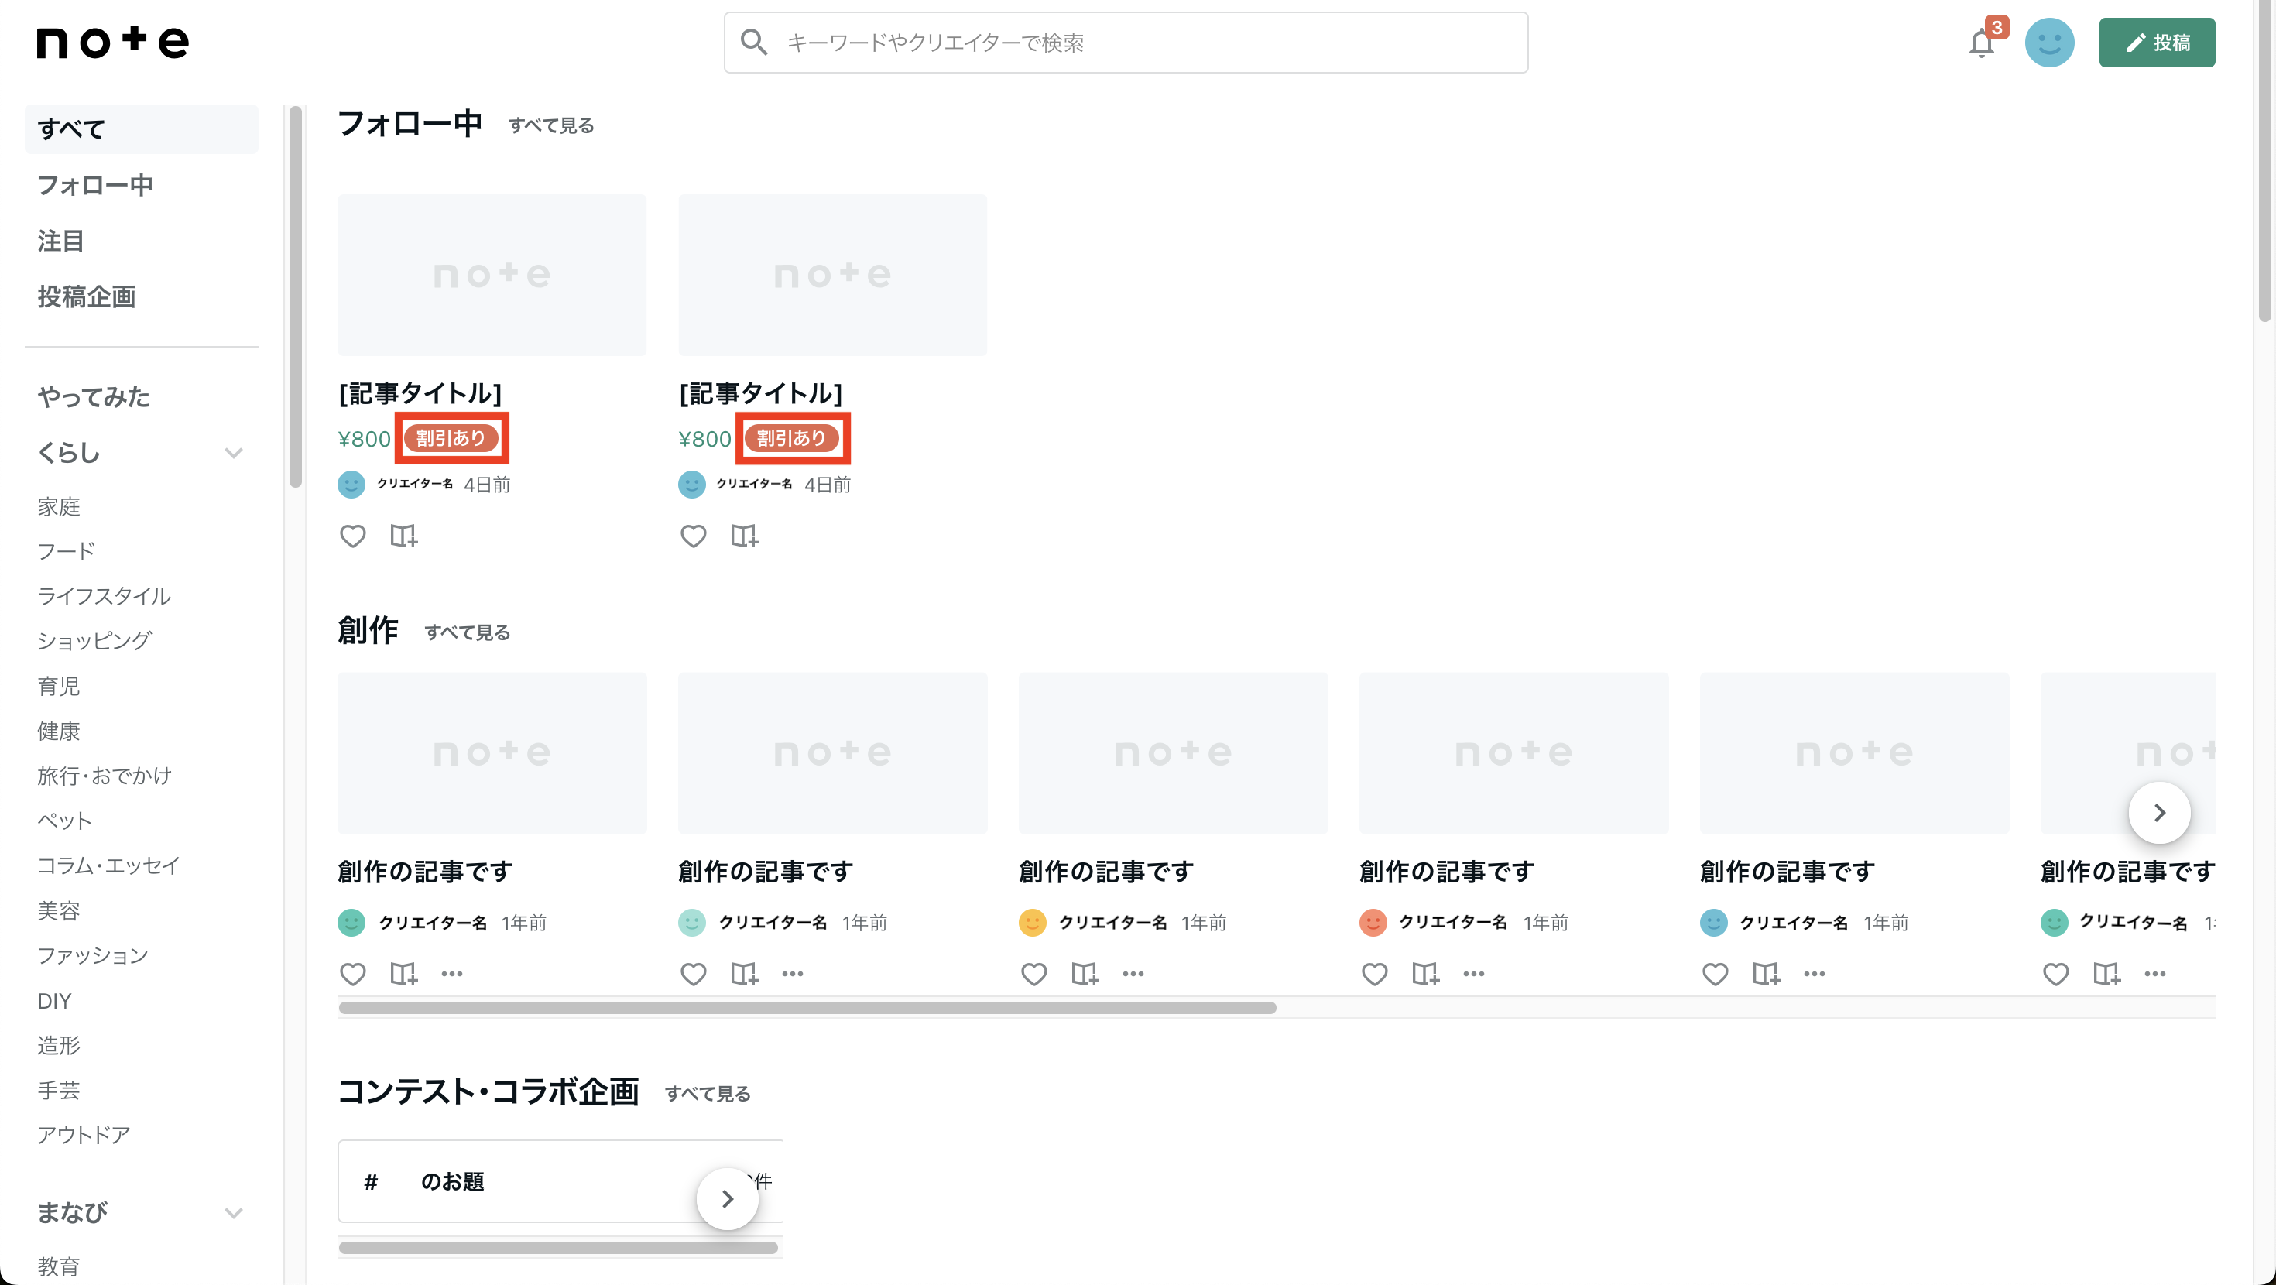
Task: Collapse the くらし category chevron
Action: (233, 454)
